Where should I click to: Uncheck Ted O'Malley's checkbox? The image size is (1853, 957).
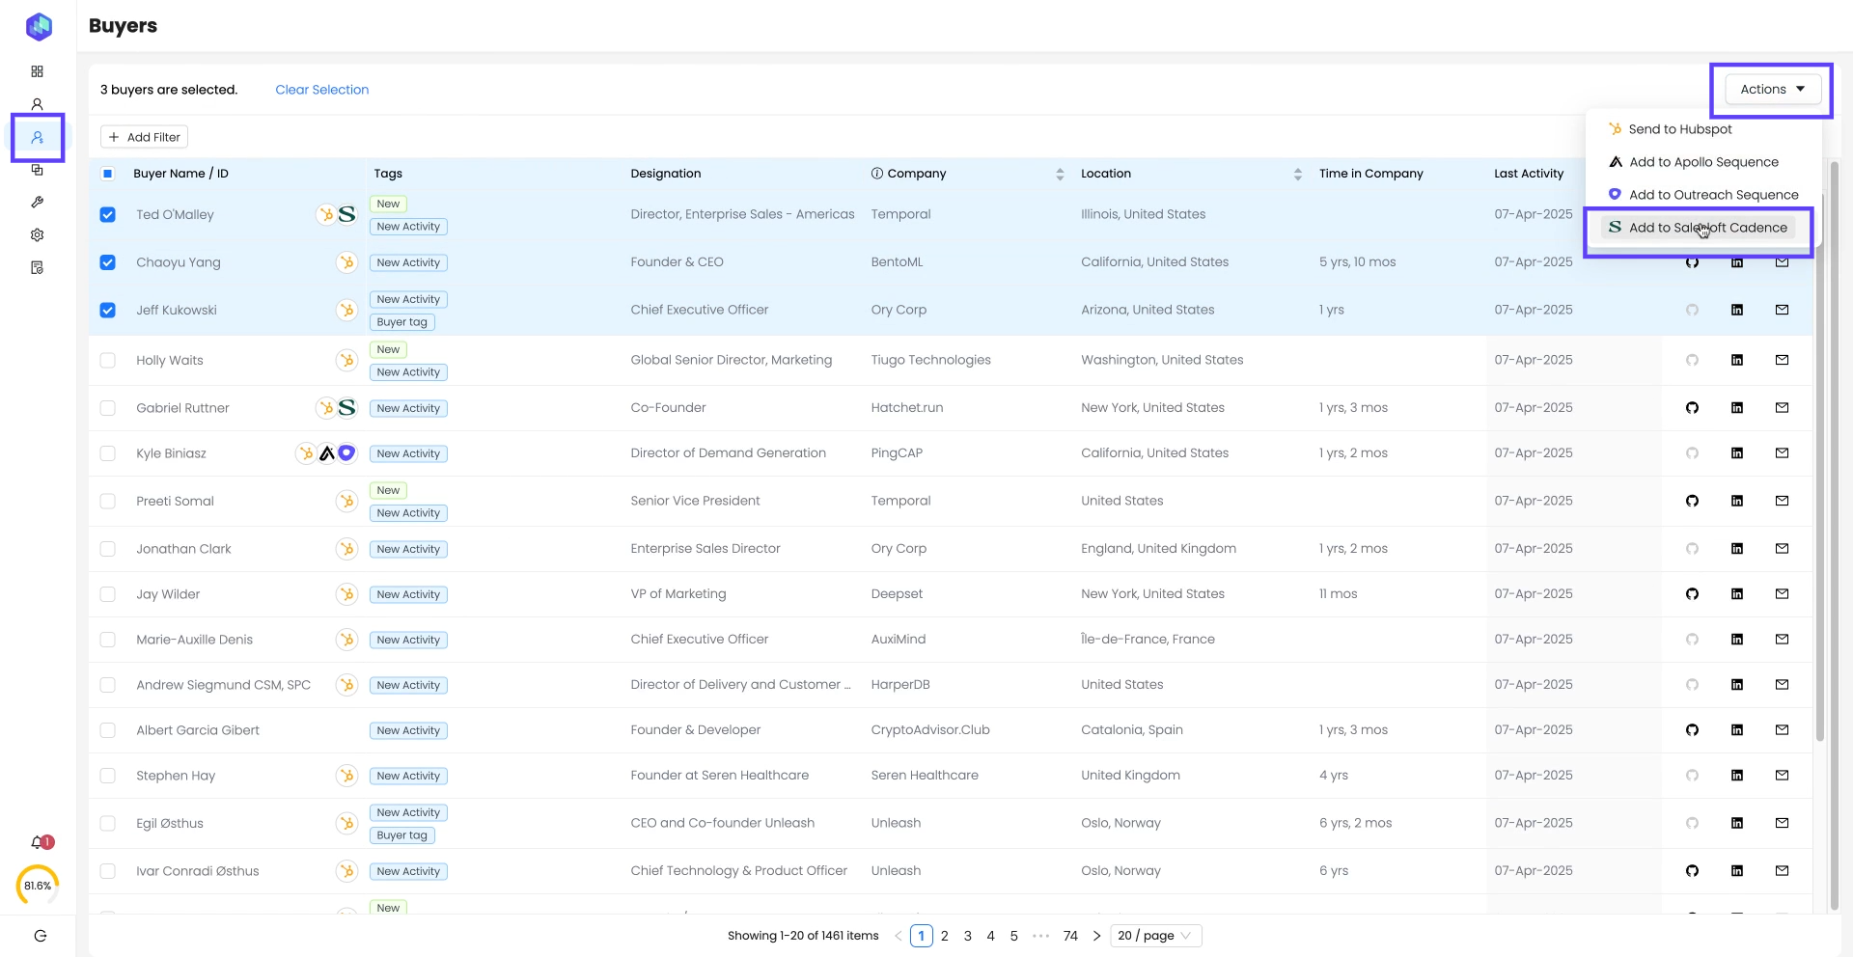(x=108, y=214)
